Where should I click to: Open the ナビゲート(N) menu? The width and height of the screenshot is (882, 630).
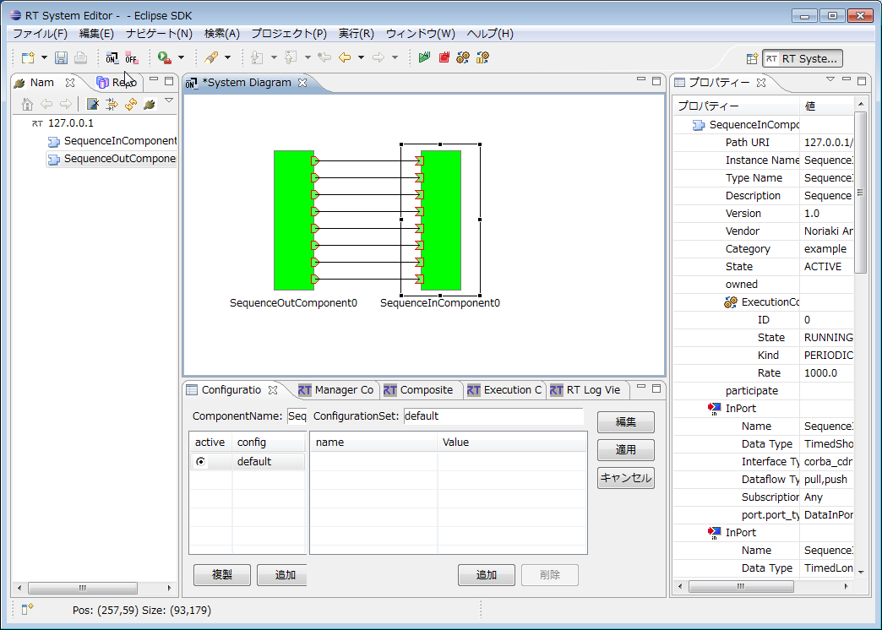tap(159, 34)
